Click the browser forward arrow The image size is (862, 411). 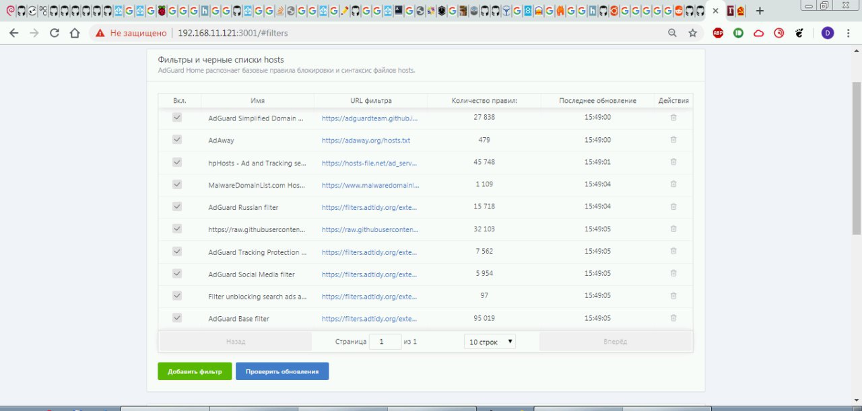click(34, 33)
